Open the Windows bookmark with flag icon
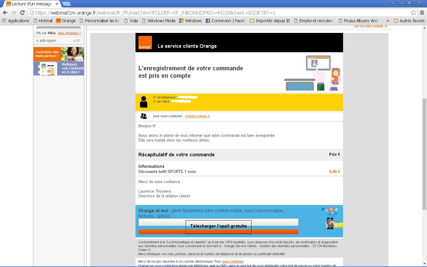427x267 pixels. [190, 21]
